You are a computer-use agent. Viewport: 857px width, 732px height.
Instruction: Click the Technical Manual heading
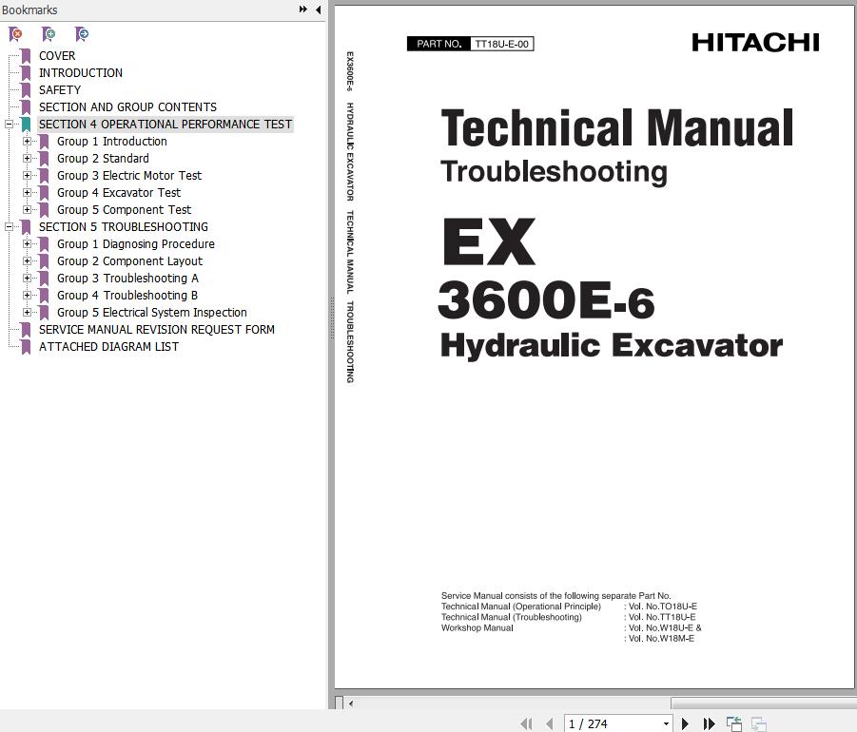[617, 128]
